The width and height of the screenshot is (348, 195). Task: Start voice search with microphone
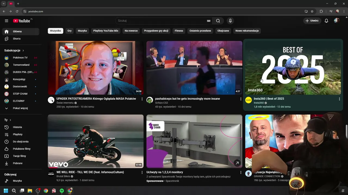coord(230,21)
